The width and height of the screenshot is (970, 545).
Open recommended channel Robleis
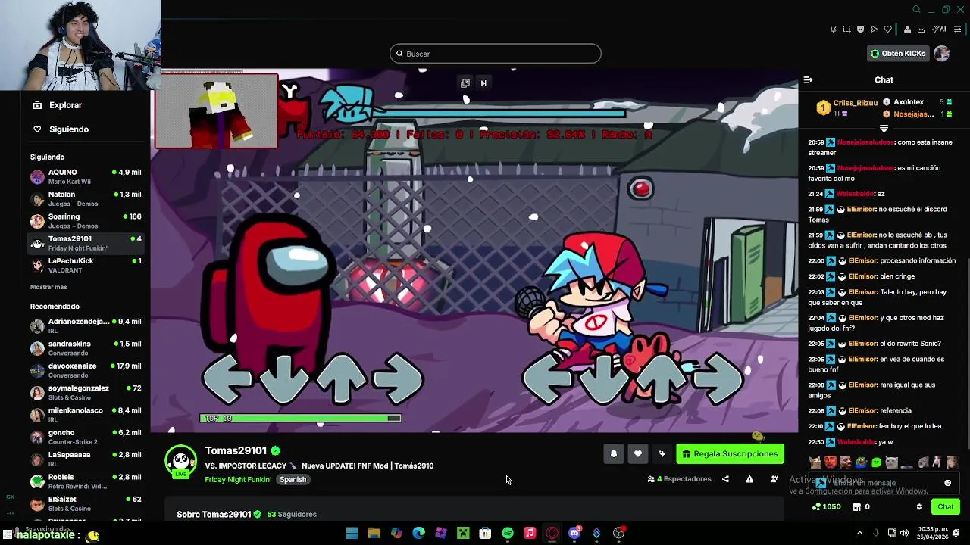click(x=86, y=481)
